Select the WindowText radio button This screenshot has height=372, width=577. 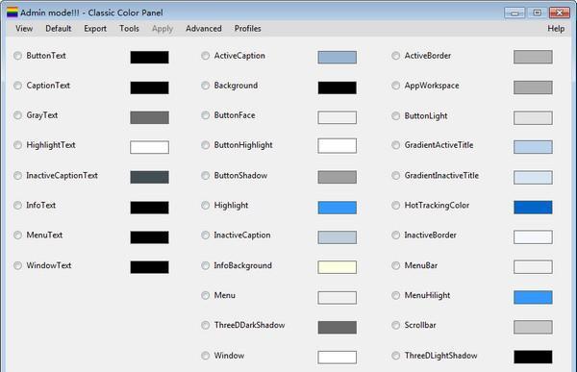click(17, 265)
